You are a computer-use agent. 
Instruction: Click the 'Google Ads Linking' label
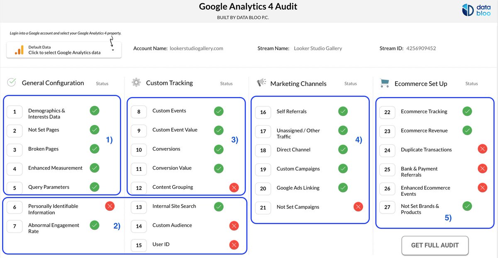(298, 188)
